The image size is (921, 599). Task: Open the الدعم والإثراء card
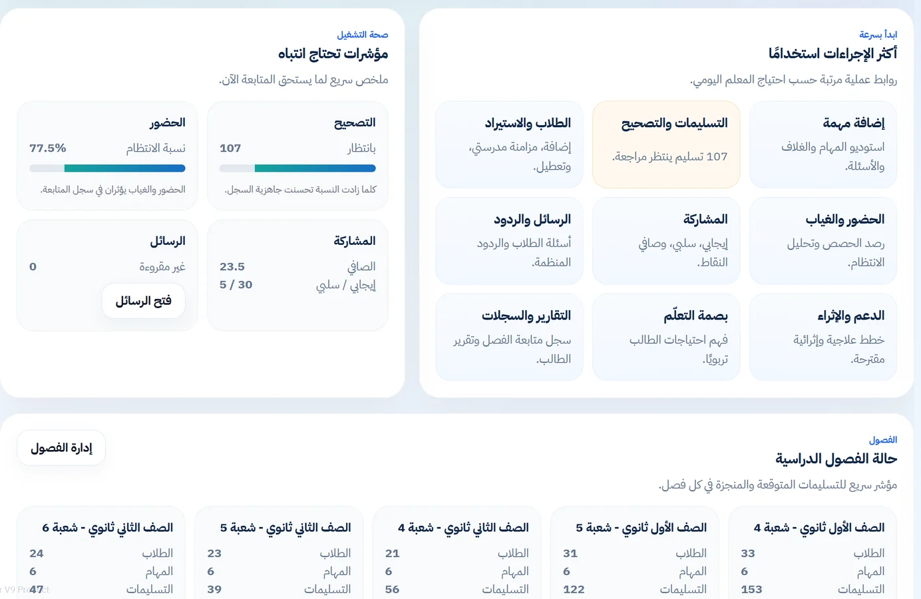click(x=823, y=337)
